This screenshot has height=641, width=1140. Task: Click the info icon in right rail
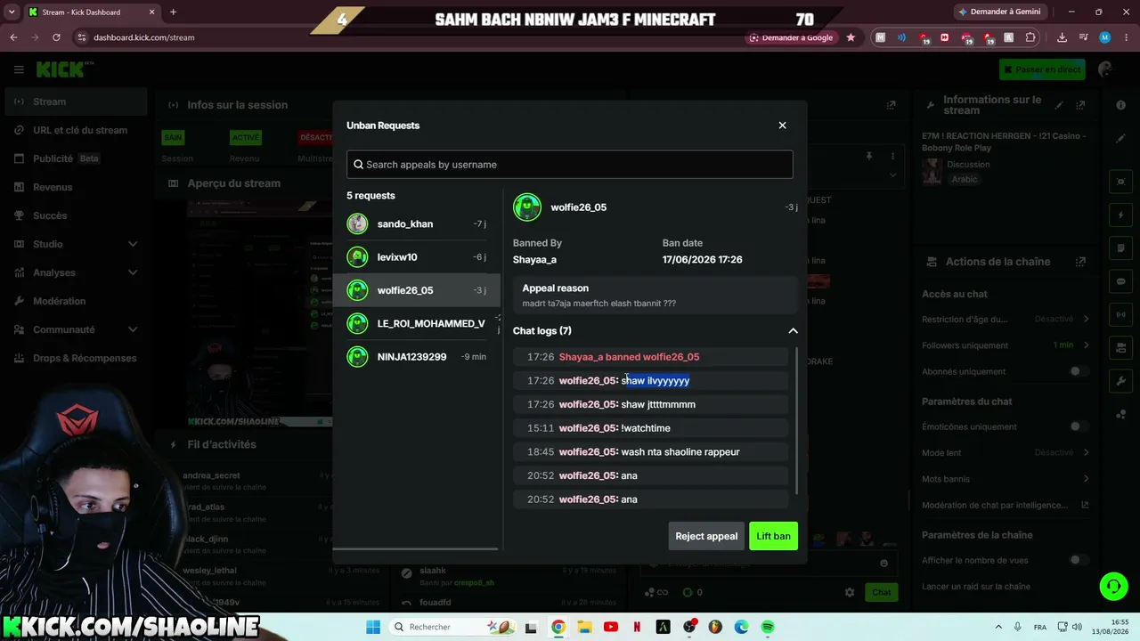(1120, 105)
